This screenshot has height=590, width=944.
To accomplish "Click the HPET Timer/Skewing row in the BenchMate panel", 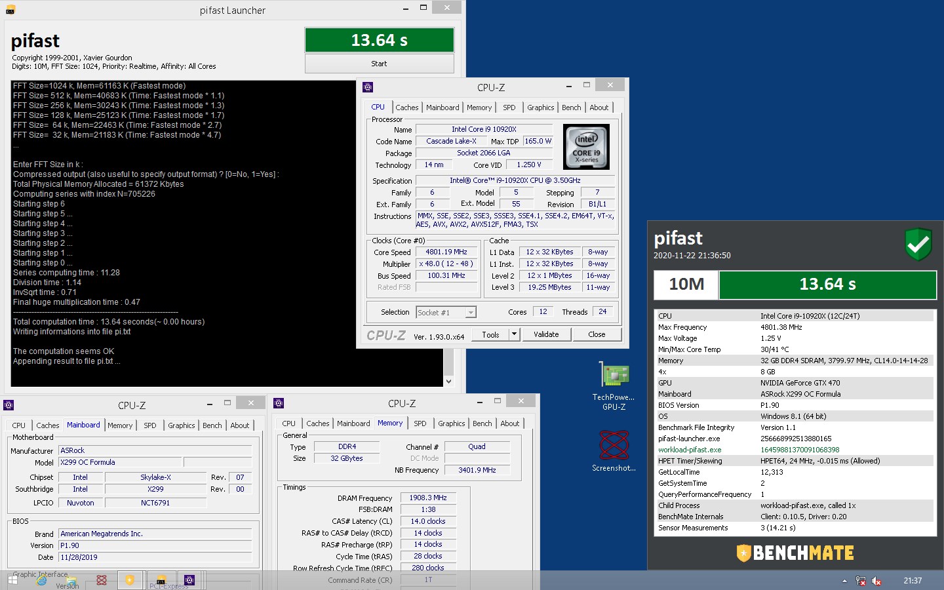I will pyautogui.click(x=795, y=461).
